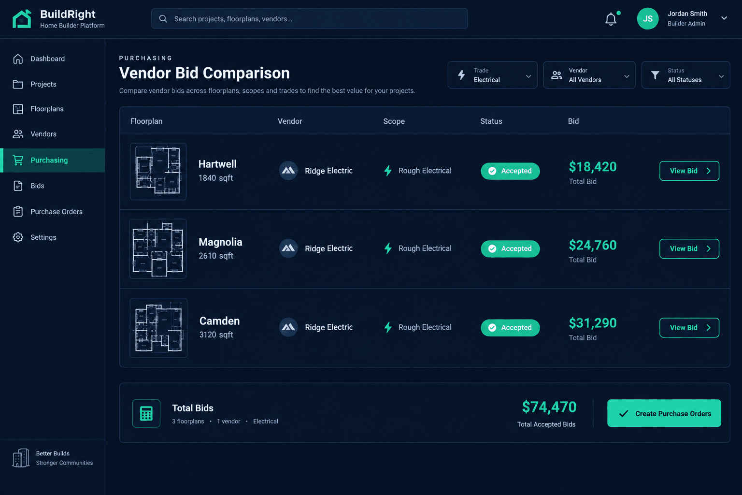
Task: Click the $74,470 total accepted bids amount
Action: [549, 407]
